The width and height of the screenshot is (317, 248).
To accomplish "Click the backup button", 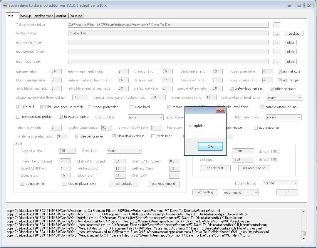I will pyautogui.click(x=294, y=33).
